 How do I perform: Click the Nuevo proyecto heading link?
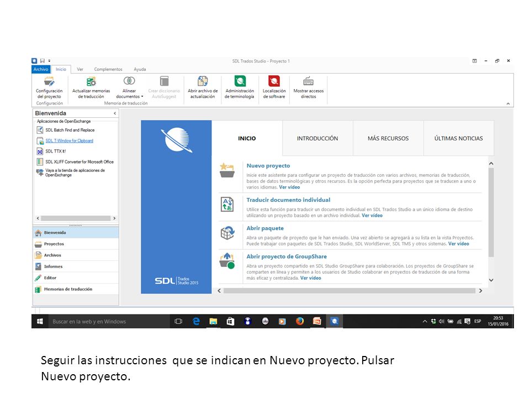pyautogui.click(x=268, y=165)
